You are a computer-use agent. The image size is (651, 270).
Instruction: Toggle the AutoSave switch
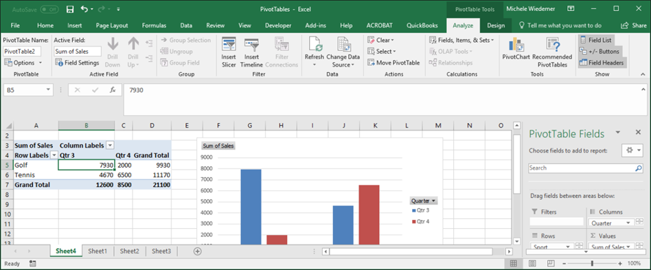tap(49, 9)
